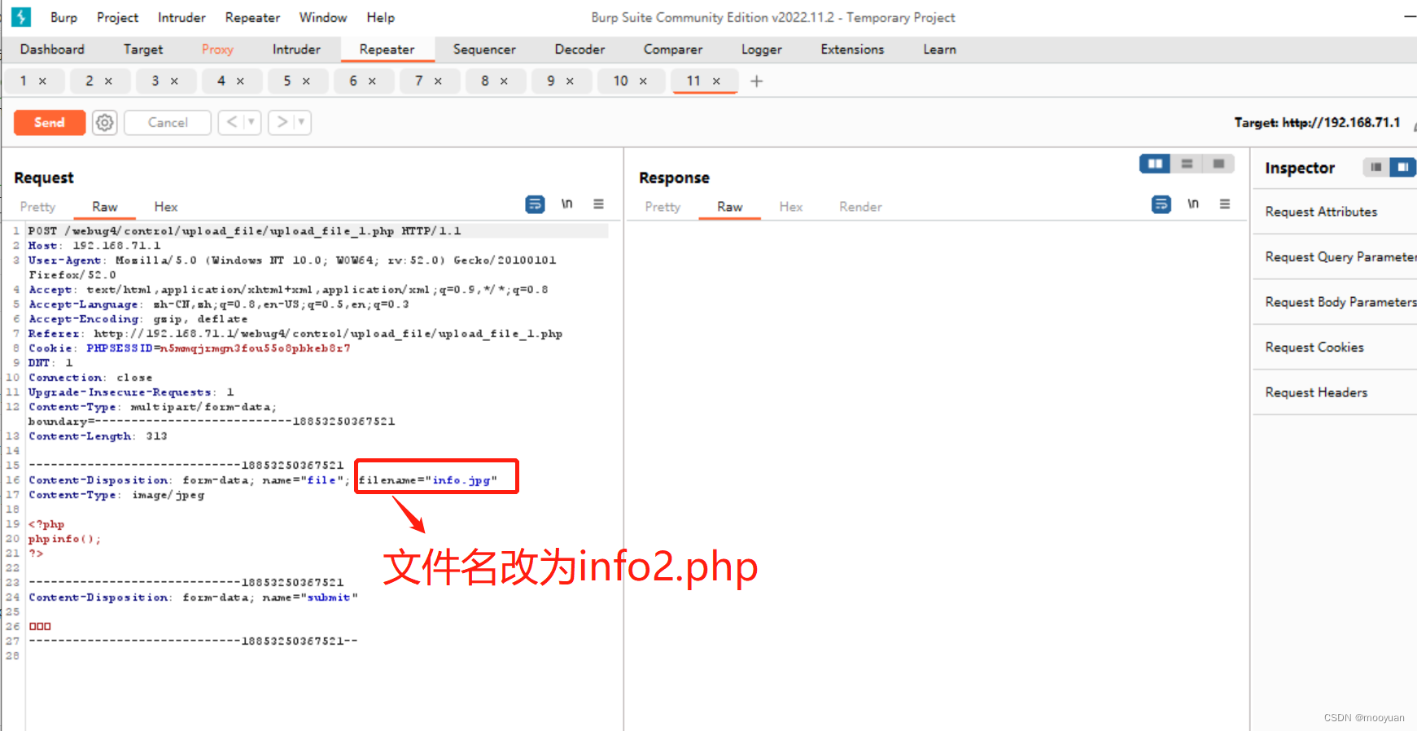This screenshot has height=731, width=1417.
Task: Close Repeater tab 1
Action: 42,81
